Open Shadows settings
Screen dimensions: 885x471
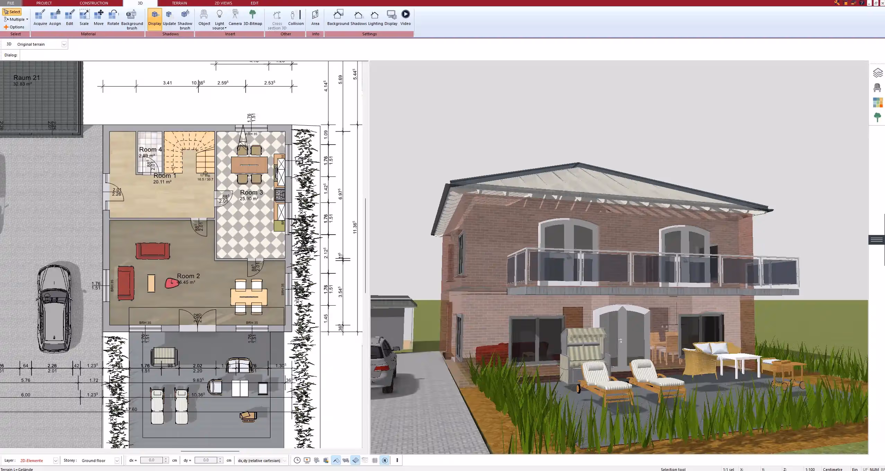pos(359,18)
